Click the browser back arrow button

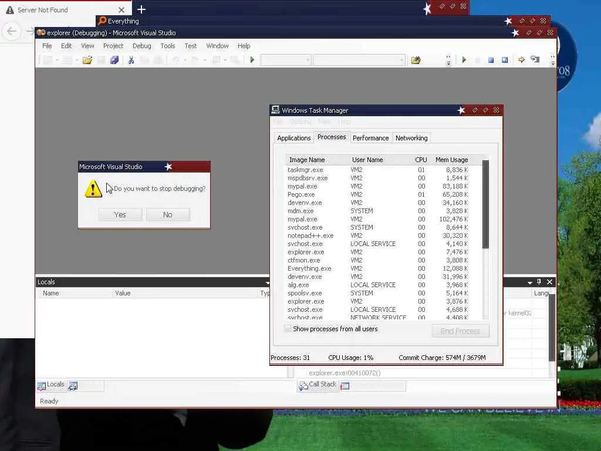click(x=12, y=31)
